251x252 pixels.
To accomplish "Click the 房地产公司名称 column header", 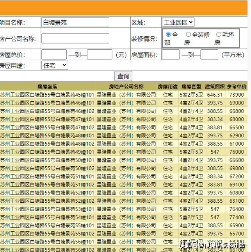I will coord(126,86).
